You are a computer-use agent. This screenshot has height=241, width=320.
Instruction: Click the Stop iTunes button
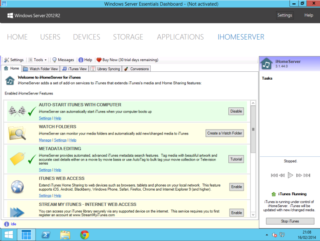click(290, 221)
